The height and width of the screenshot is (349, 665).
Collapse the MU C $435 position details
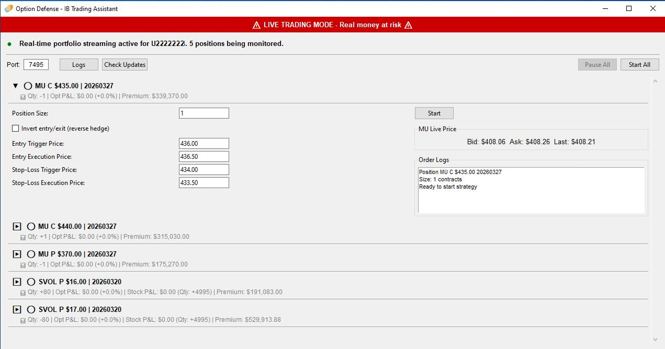[15, 86]
